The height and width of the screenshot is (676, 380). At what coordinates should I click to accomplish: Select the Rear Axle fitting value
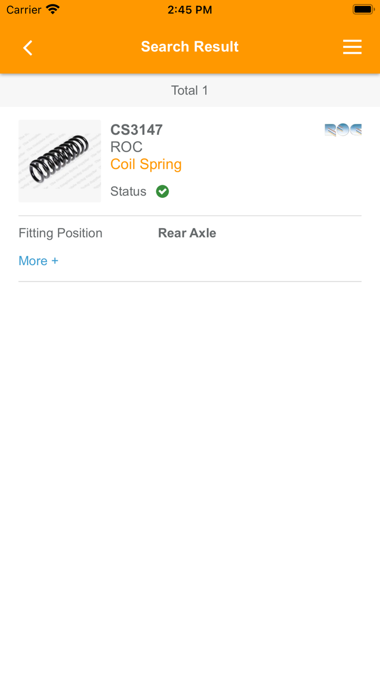point(187,233)
